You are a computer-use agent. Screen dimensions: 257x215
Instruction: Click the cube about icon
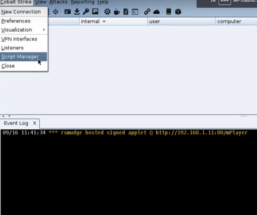pos(178,12)
